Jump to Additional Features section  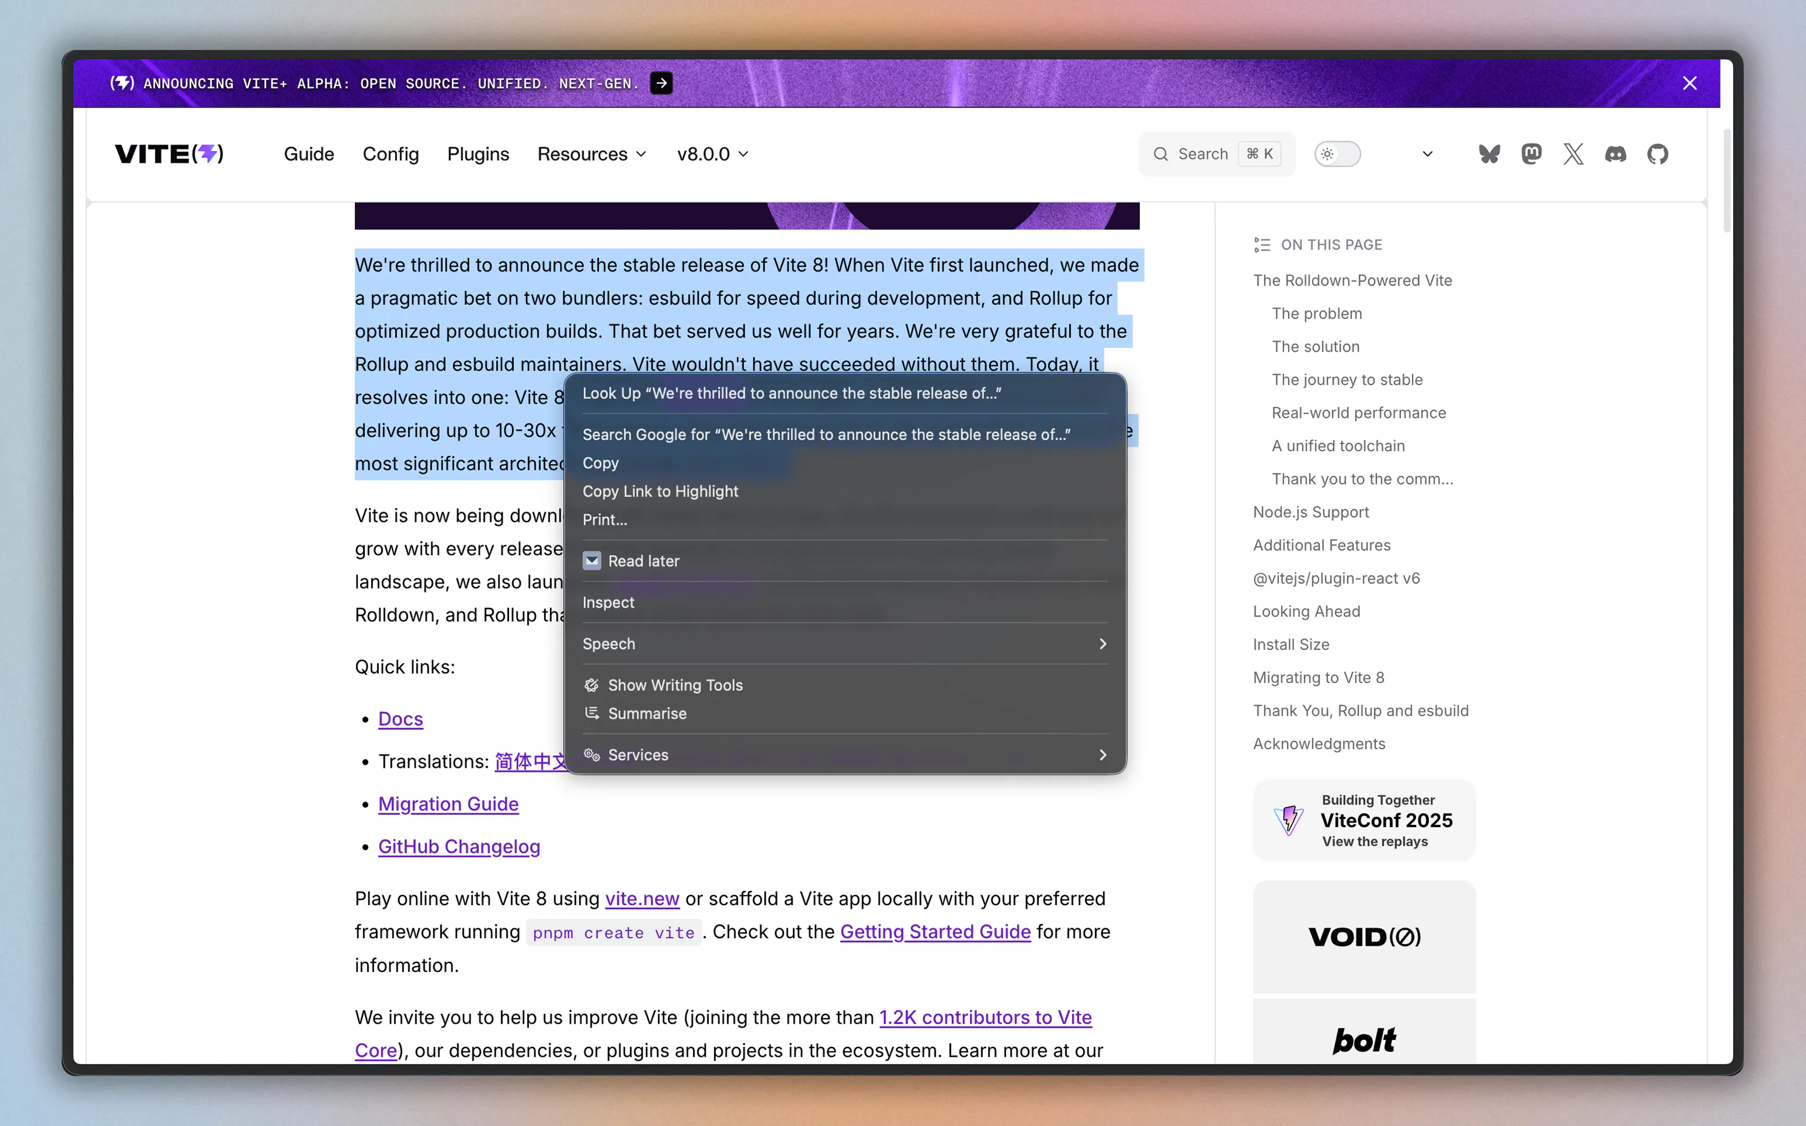click(x=1322, y=545)
